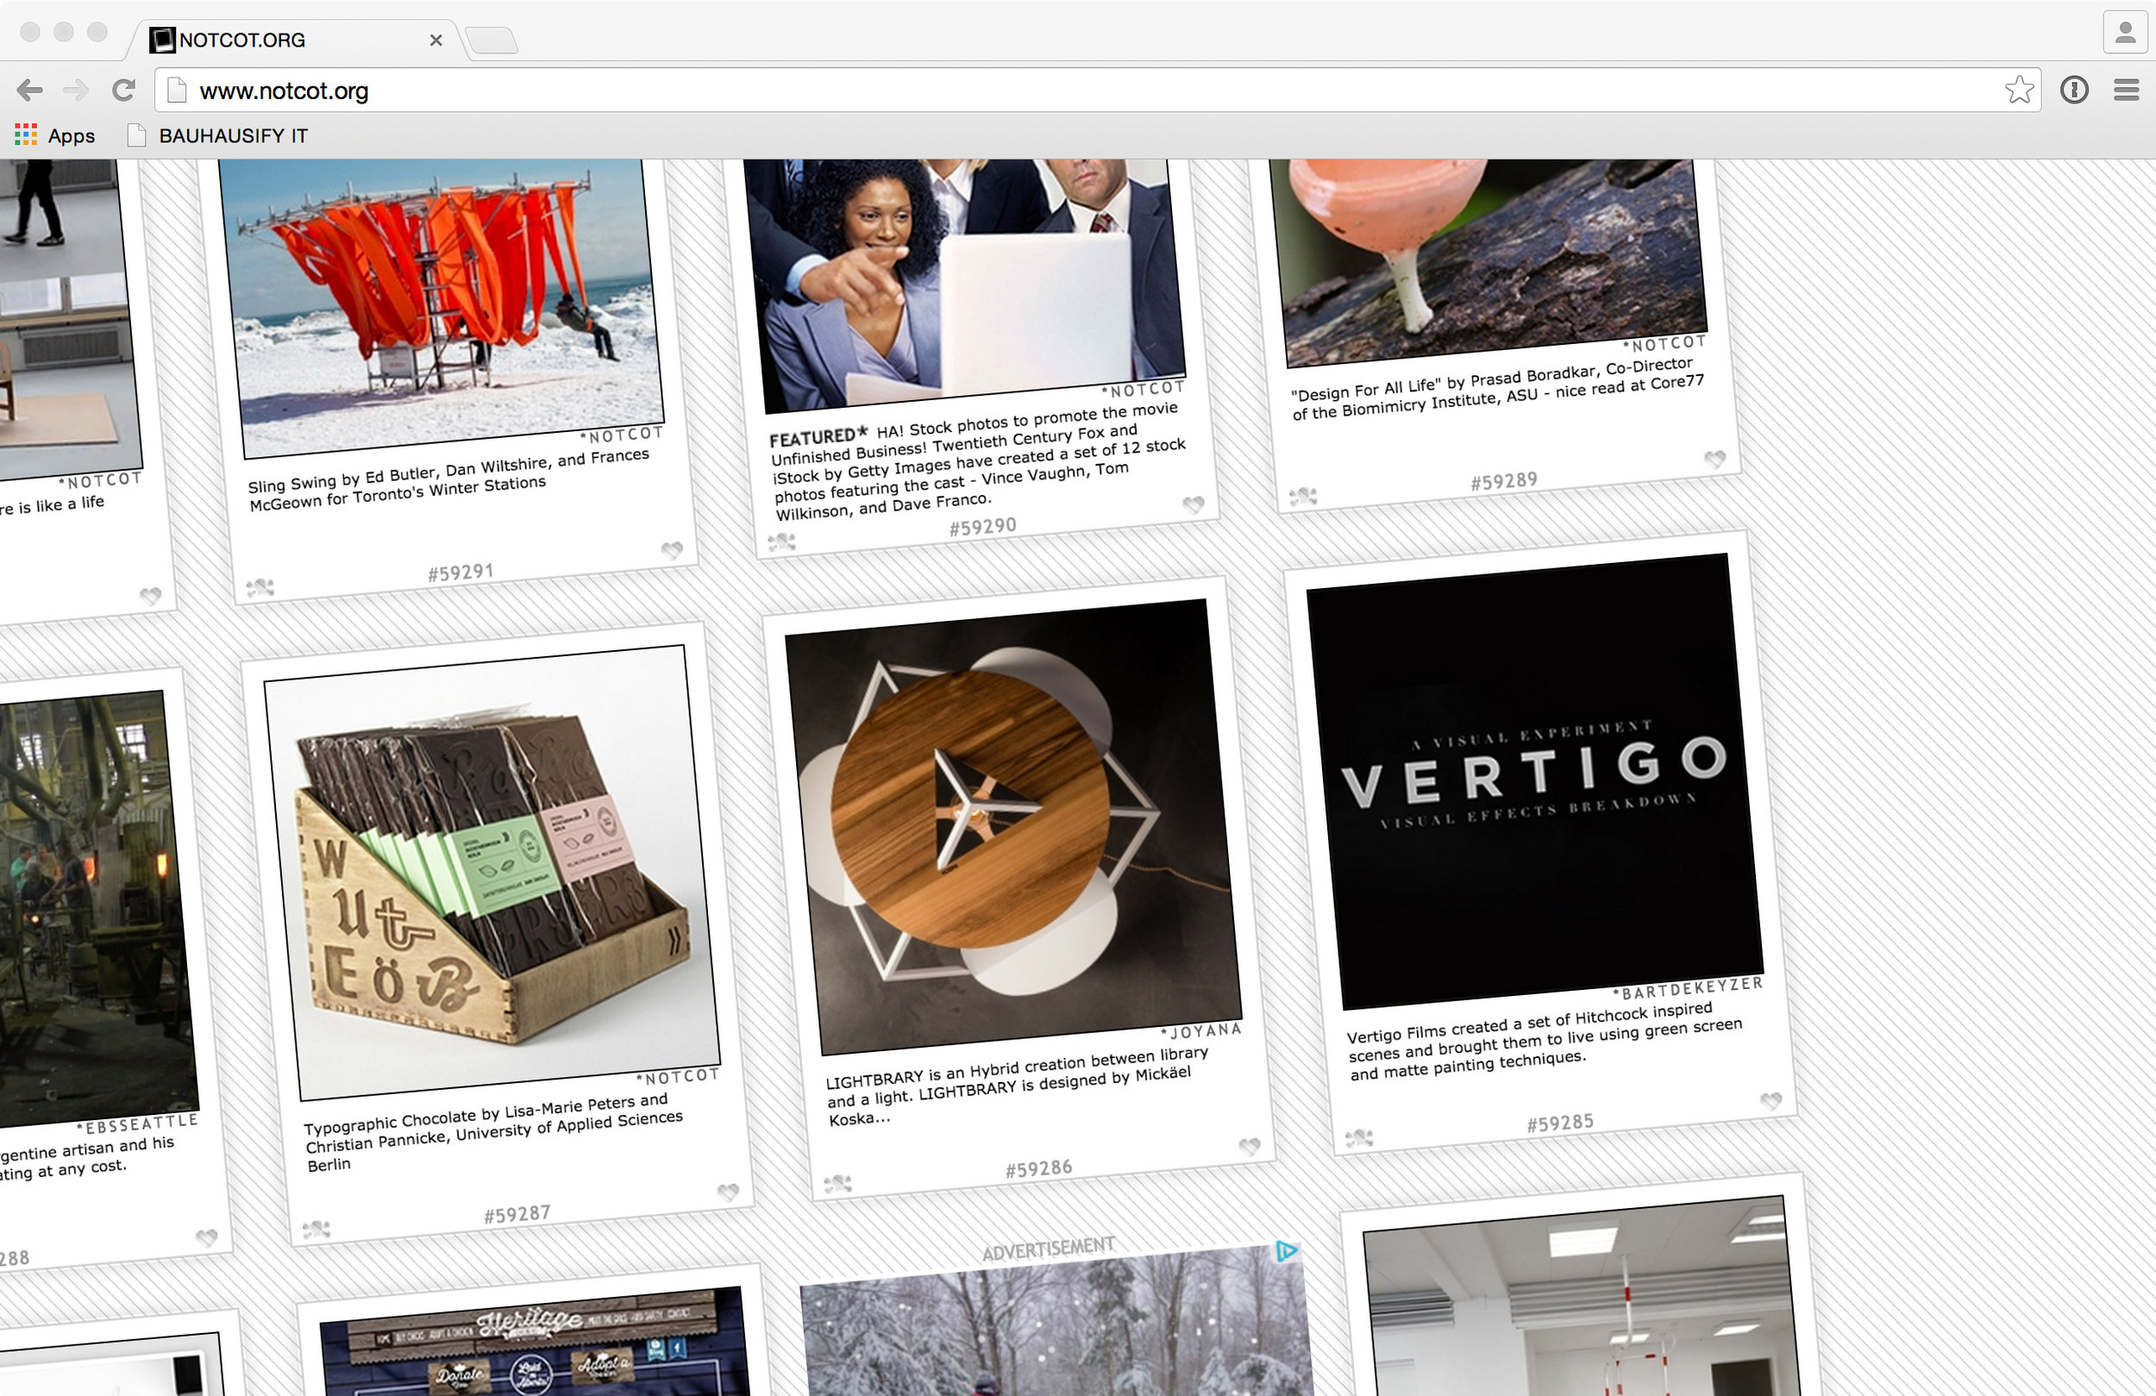Open the white room ceiling lights photo

[x=1581, y=1297]
